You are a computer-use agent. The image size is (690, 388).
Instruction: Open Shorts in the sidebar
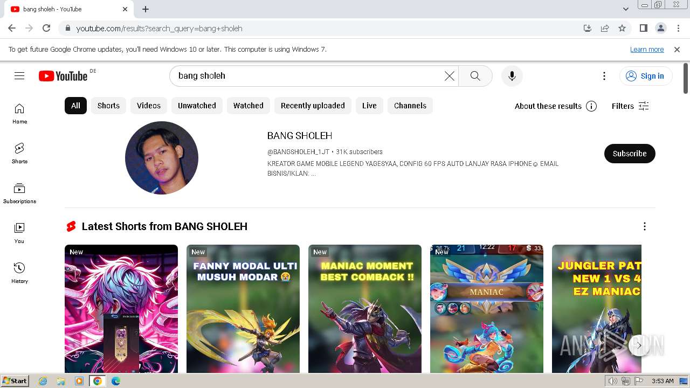coord(19,154)
